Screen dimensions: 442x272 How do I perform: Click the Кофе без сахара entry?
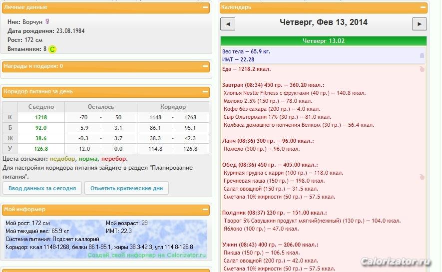coord(272,109)
